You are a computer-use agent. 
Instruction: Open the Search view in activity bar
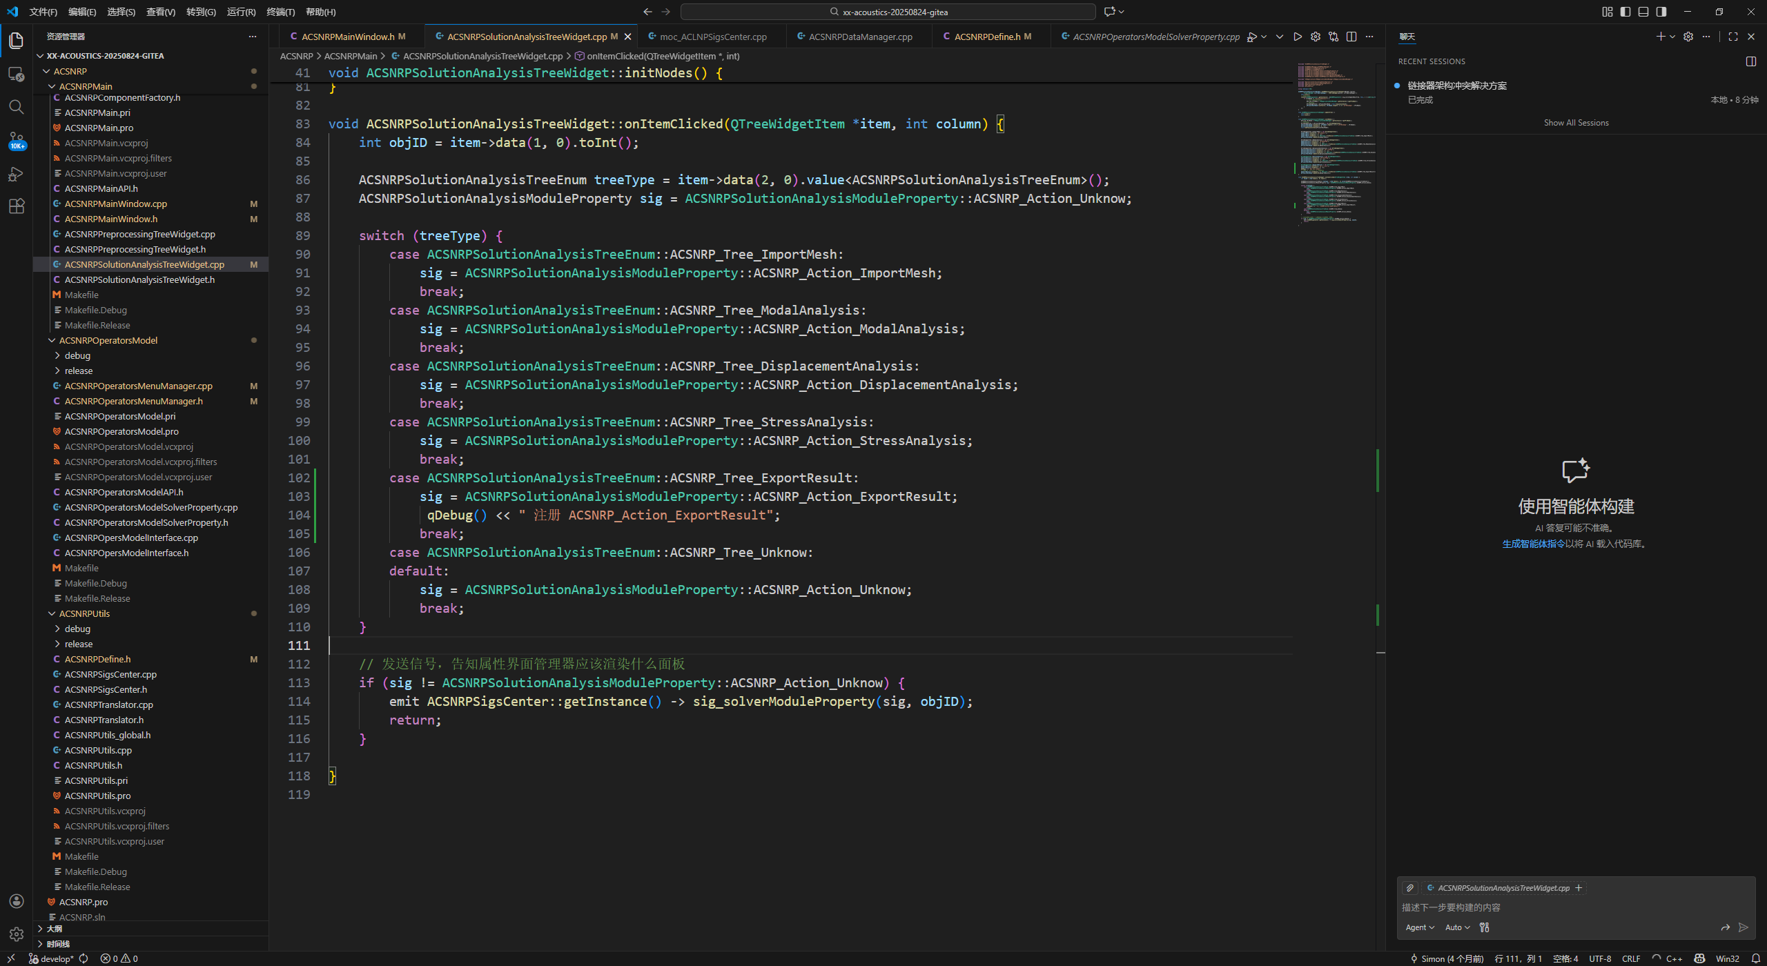pyautogui.click(x=16, y=107)
